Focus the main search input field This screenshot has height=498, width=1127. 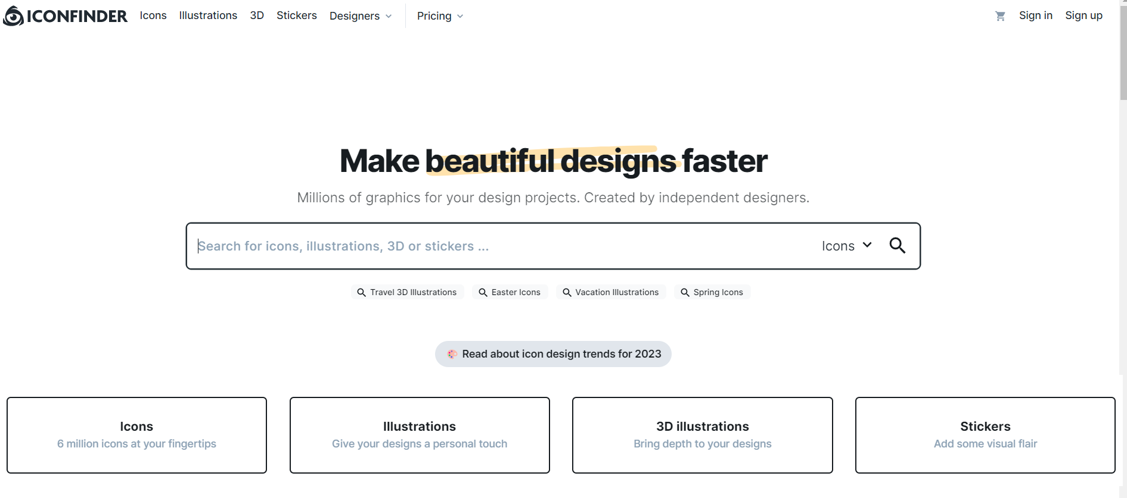(501, 246)
